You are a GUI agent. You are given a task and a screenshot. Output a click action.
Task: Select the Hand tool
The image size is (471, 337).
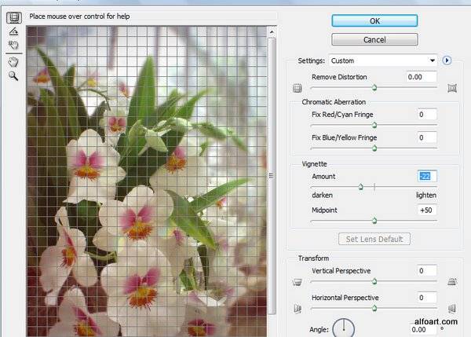pyautogui.click(x=13, y=62)
